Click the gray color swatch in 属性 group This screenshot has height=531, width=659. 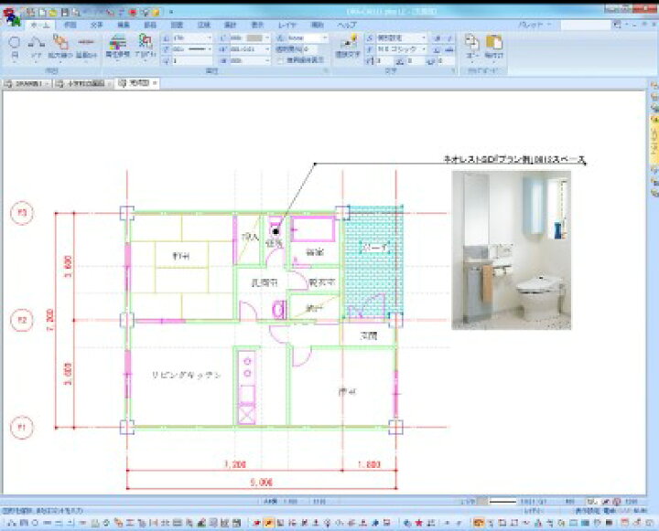click(x=254, y=37)
